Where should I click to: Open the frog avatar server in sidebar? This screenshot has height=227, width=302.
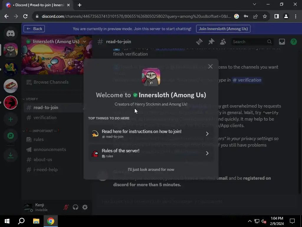click(11, 69)
